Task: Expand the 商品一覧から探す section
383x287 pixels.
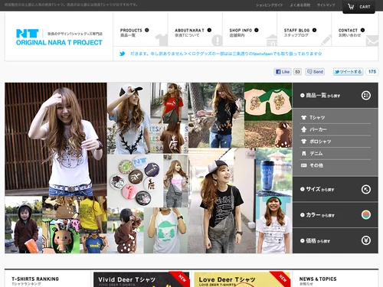Action: tap(336, 96)
